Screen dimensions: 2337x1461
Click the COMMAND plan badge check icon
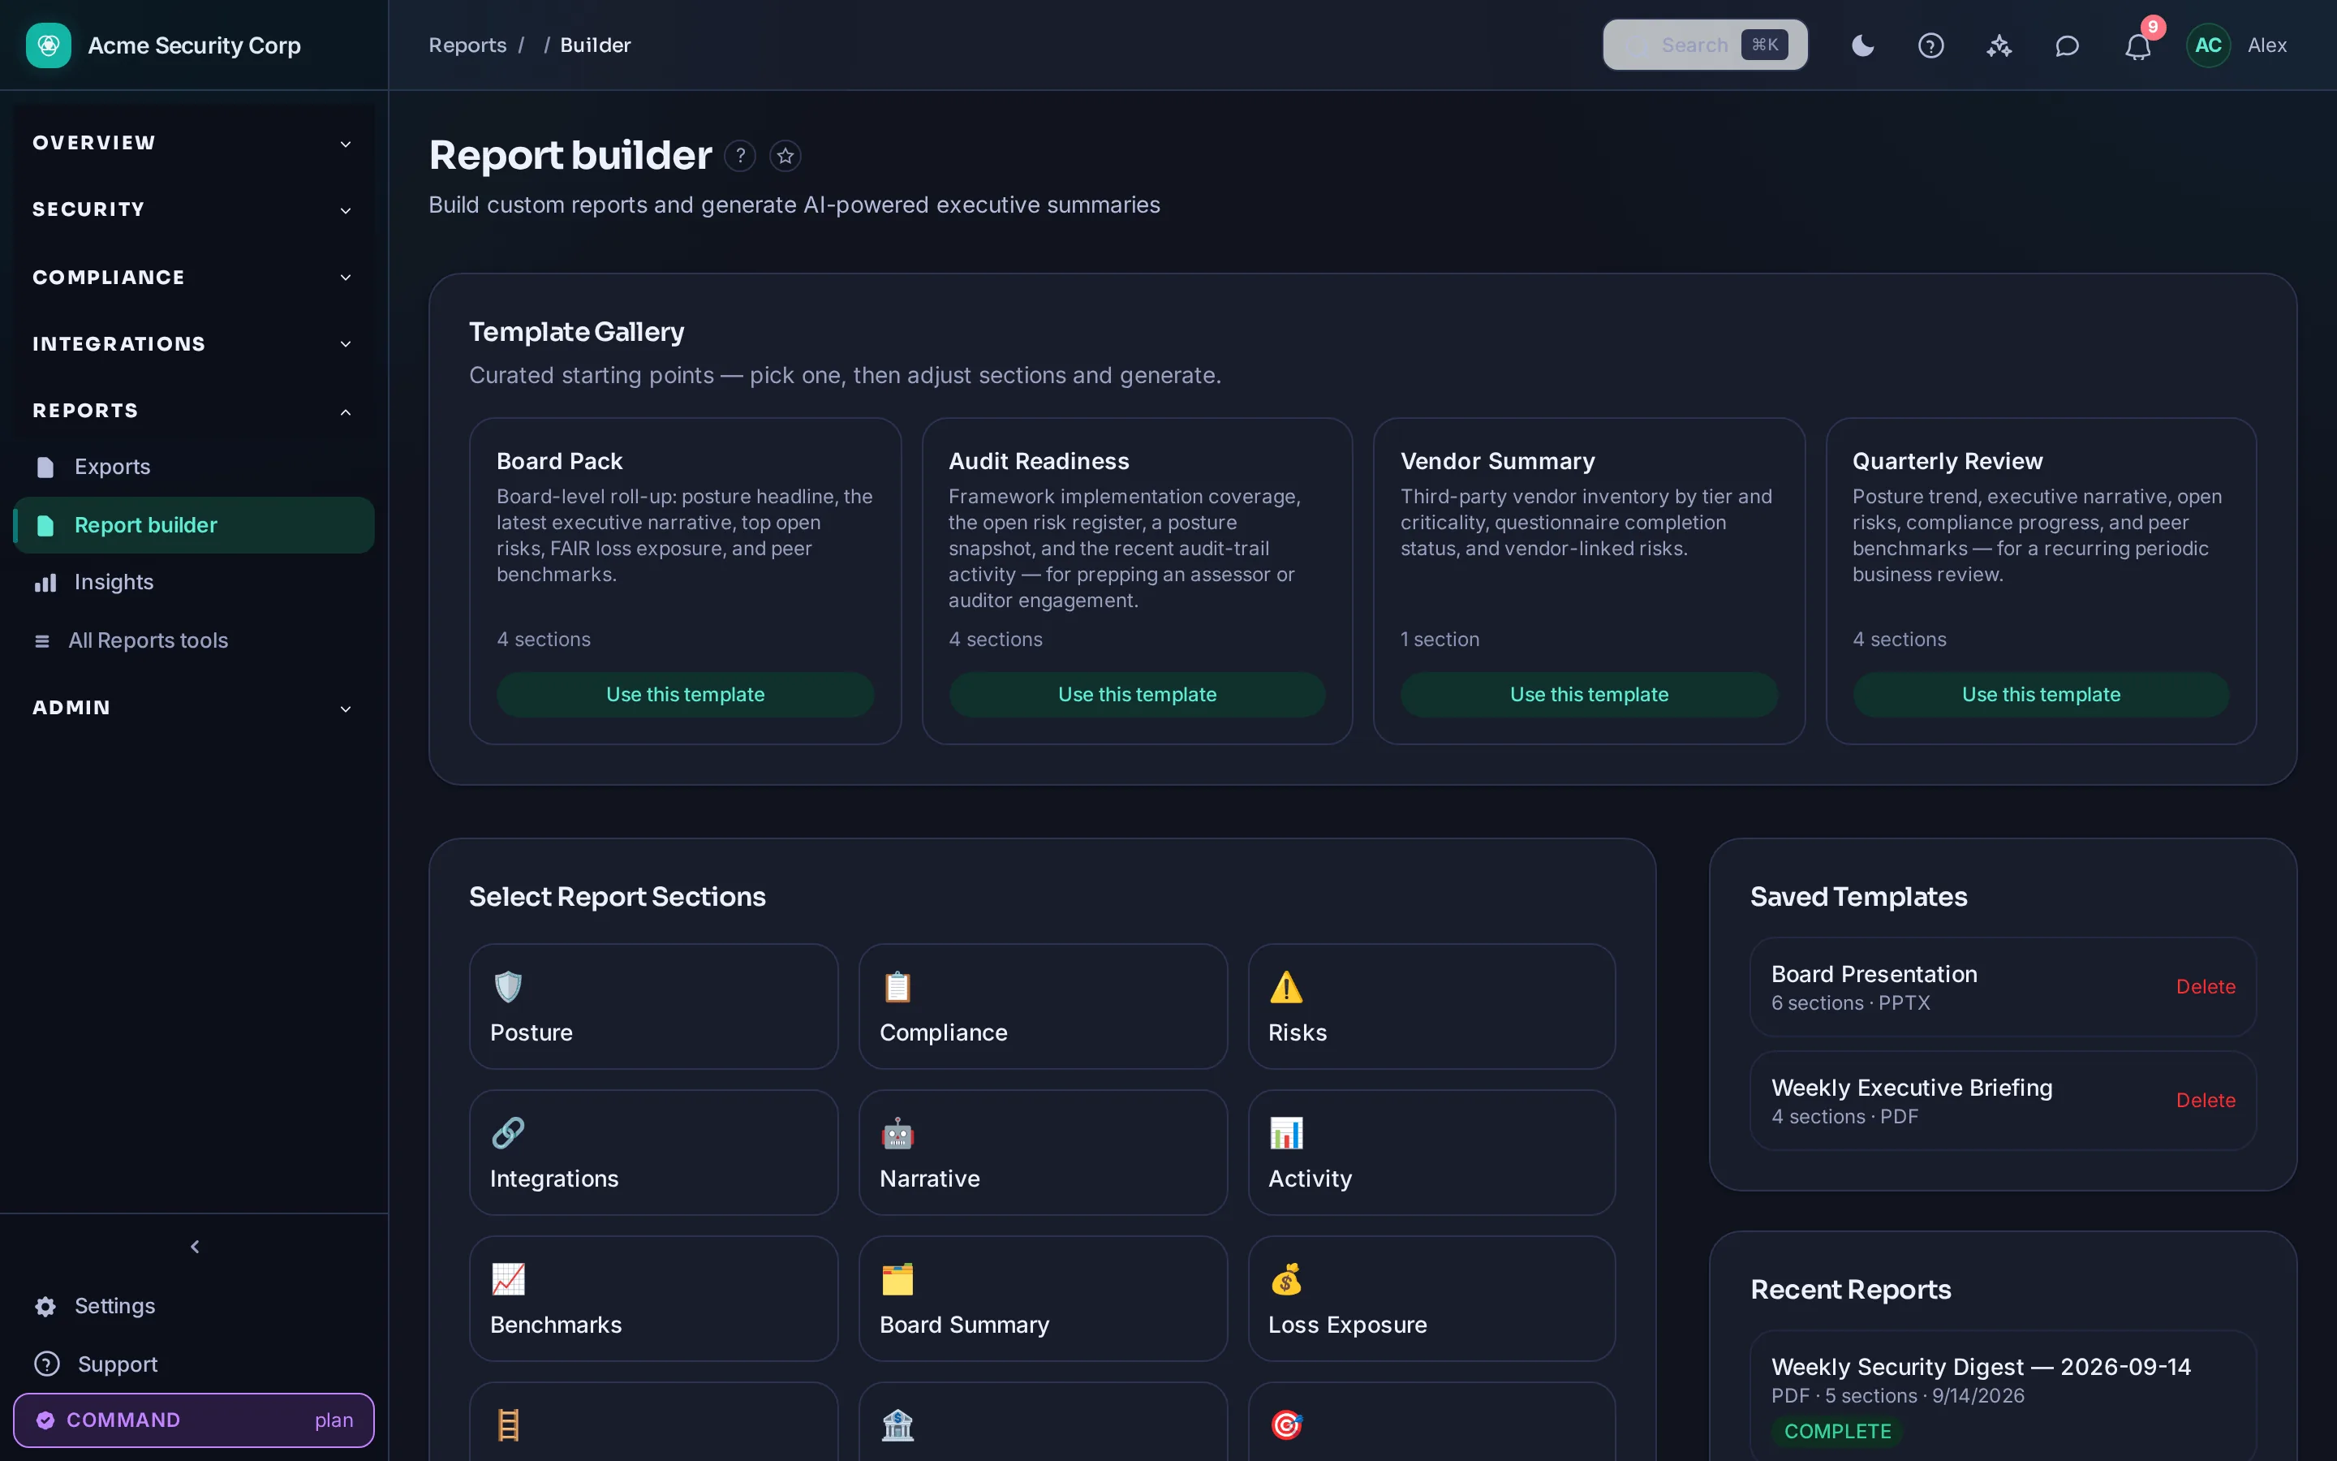[x=45, y=1420]
